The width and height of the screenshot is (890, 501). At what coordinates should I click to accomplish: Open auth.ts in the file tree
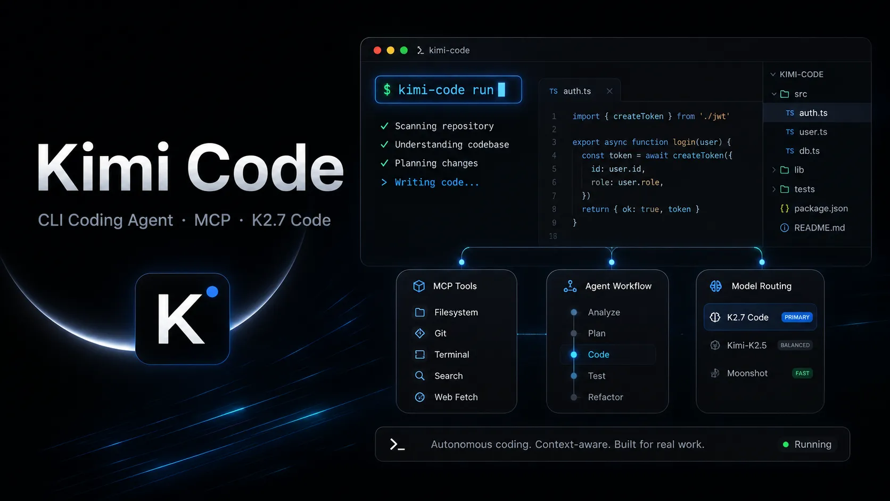tap(817, 113)
